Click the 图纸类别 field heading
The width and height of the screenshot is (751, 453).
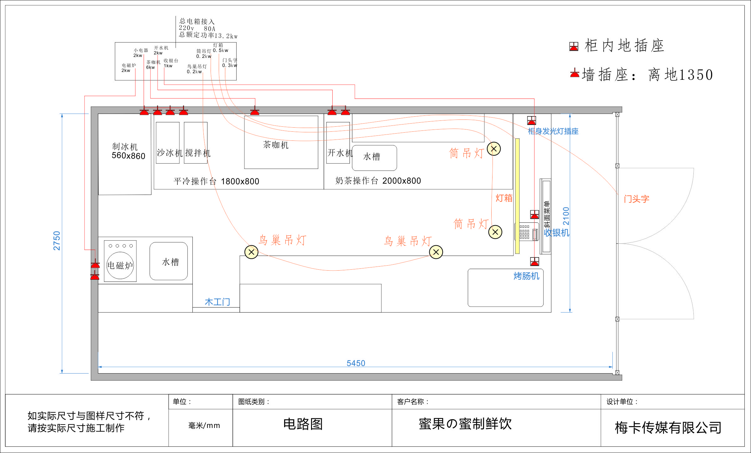tap(254, 402)
